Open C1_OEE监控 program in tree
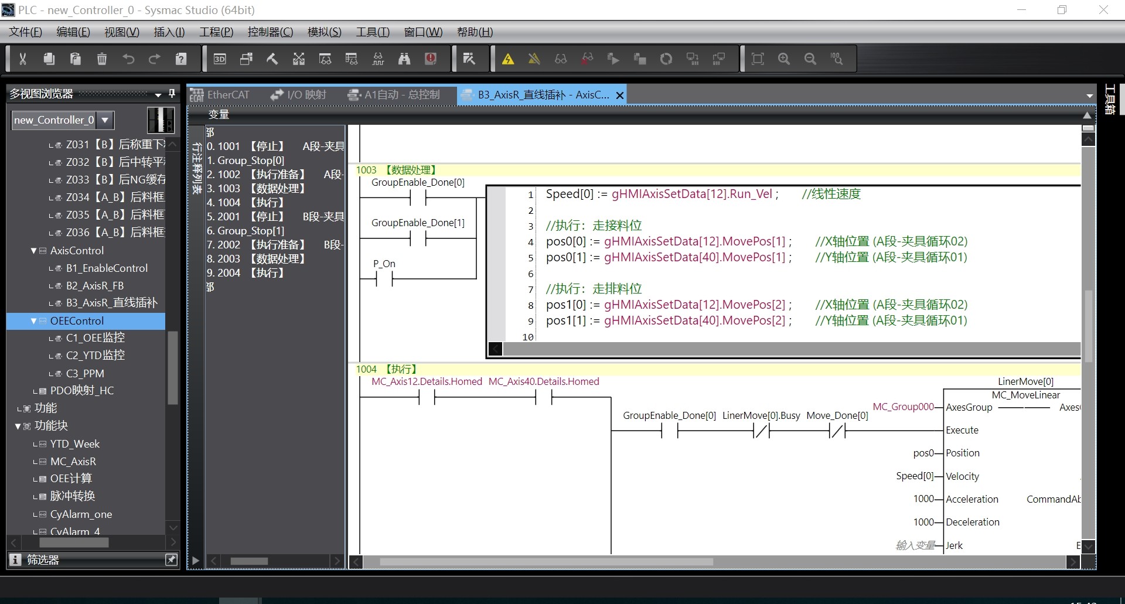Screen dimensions: 1125x604 95,338
